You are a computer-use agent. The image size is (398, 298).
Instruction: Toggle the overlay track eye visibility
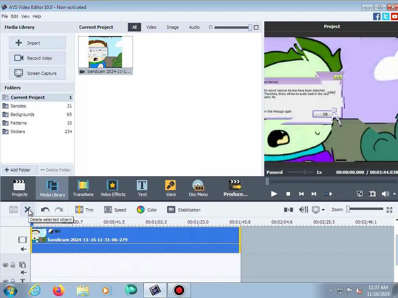[x=5, y=265]
